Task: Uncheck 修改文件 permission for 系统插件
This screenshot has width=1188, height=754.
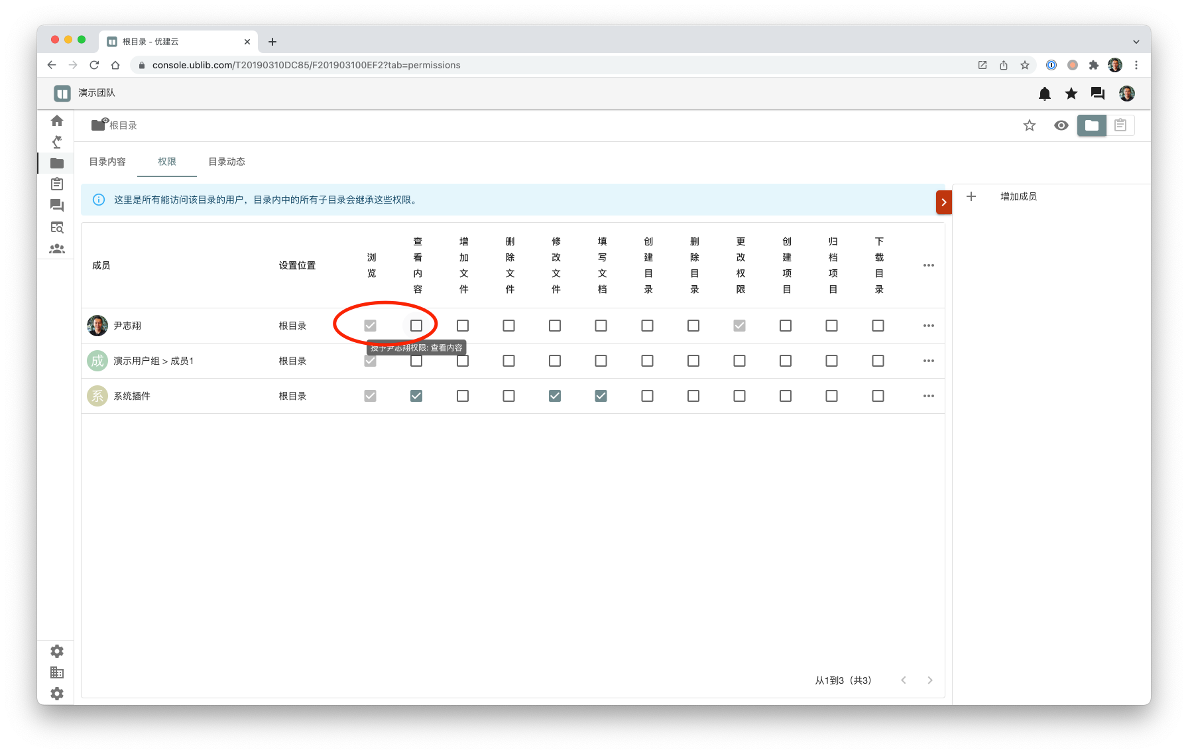Action: (555, 396)
